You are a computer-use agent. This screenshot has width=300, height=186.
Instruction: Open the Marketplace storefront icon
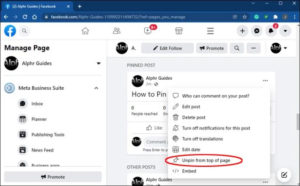(x=179, y=31)
